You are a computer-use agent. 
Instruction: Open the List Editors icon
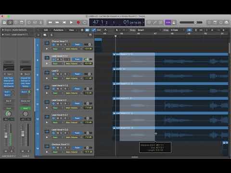[x=209, y=23]
